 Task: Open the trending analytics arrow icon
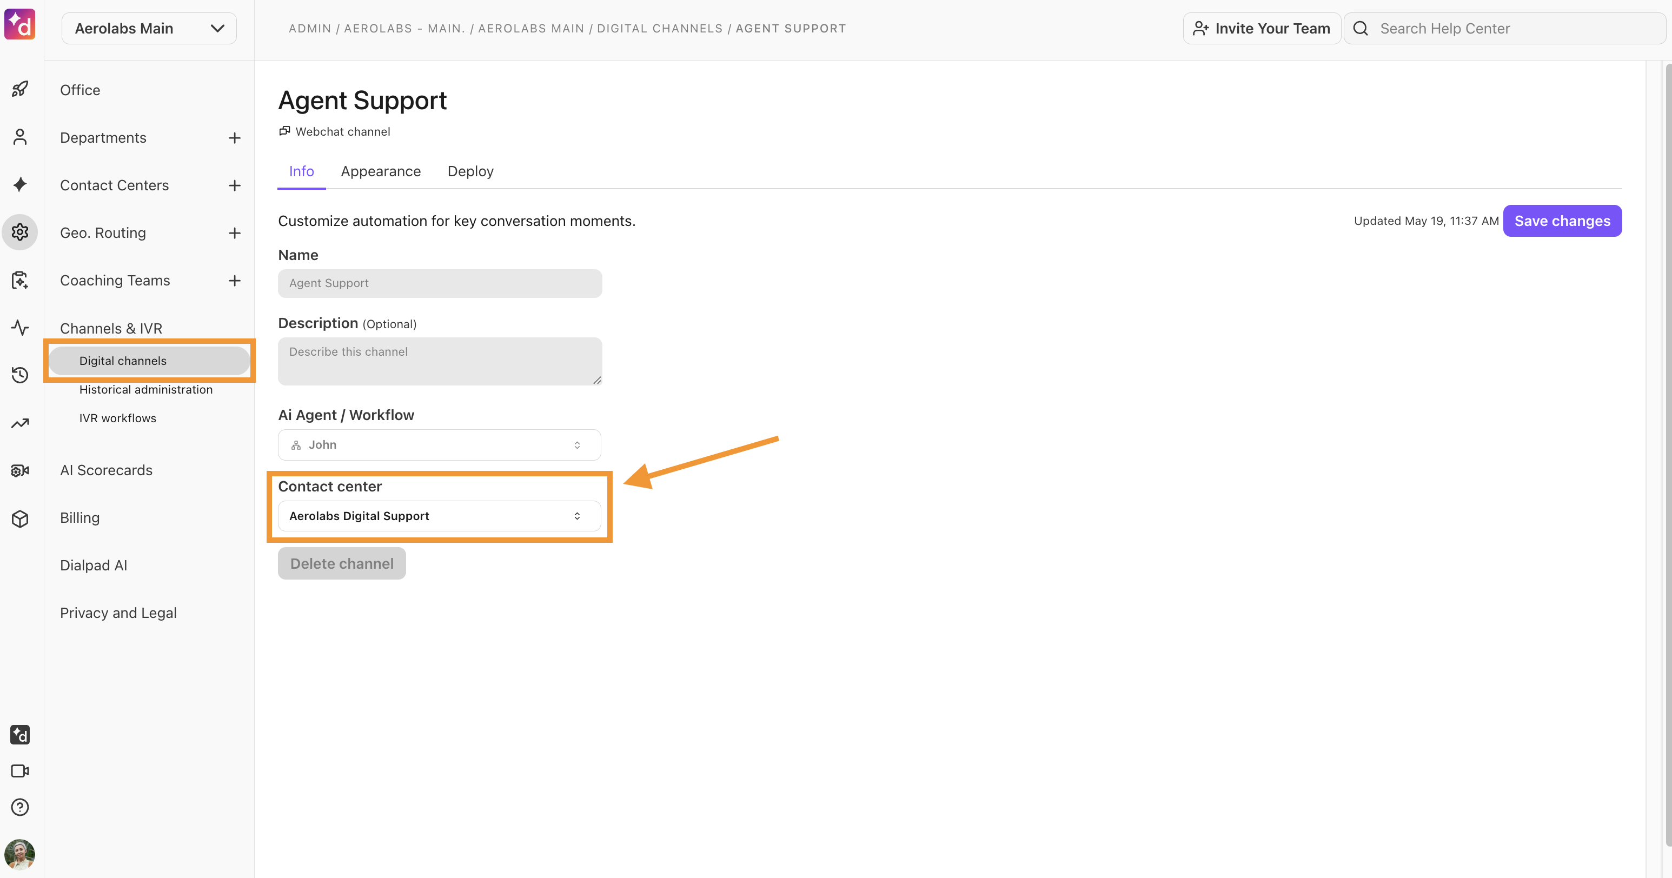tap(20, 423)
